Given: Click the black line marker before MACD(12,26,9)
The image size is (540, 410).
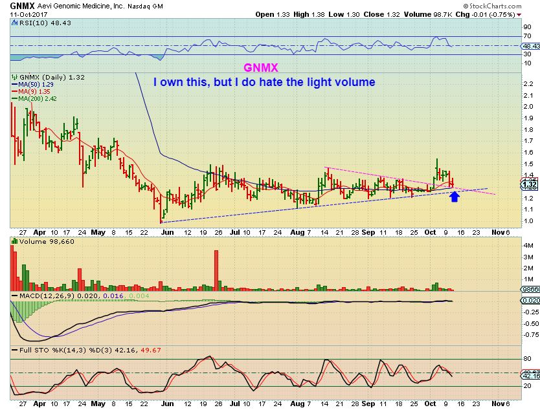Looking at the screenshot, I should click(x=14, y=296).
